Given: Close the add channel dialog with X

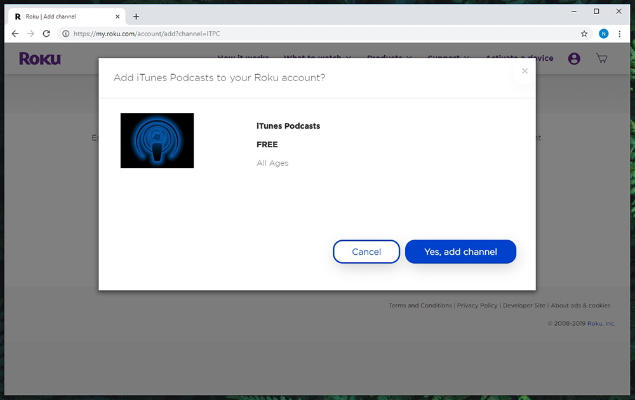Looking at the screenshot, I should click(x=525, y=71).
